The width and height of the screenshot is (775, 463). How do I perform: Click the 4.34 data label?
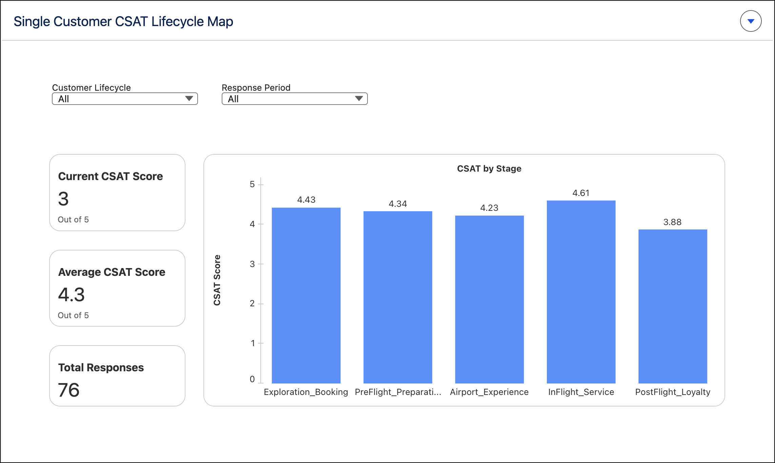pyautogui.click(x=398, y=204)
